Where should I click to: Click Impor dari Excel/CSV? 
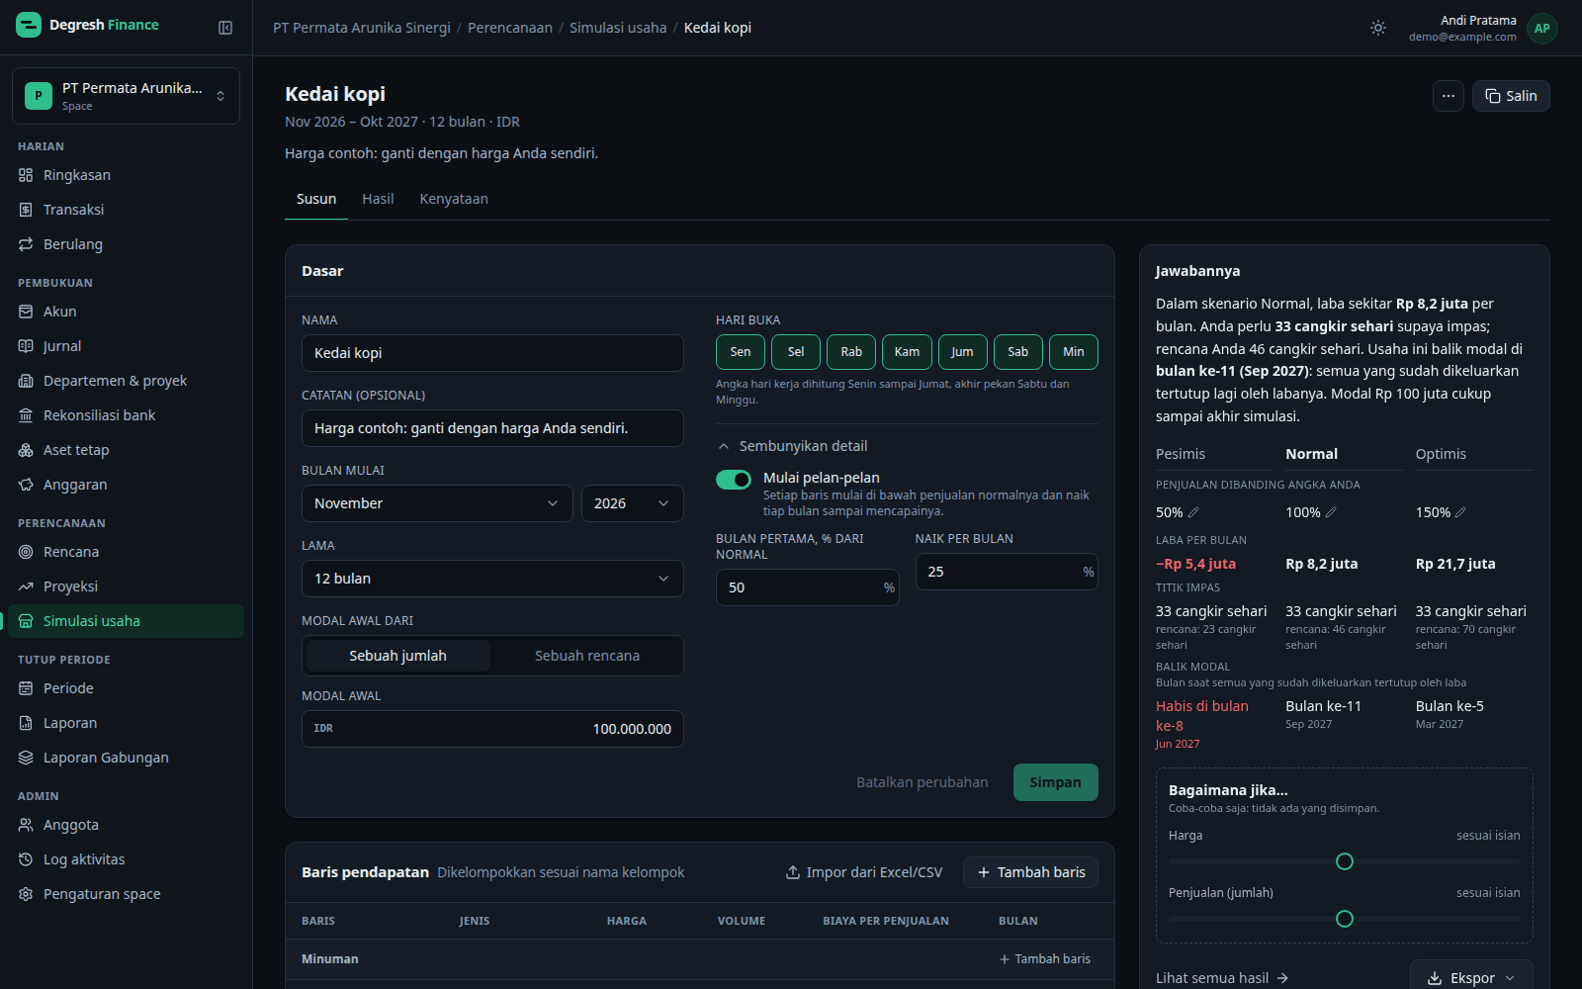coord(864,872)
